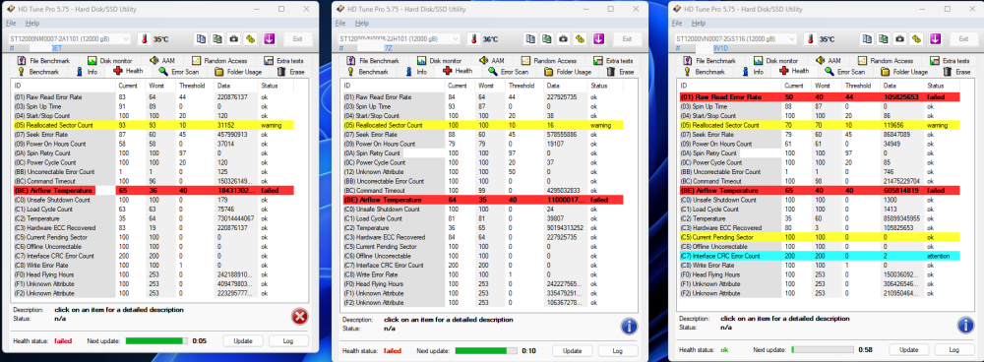Open File menu in 2A1101 window

tap(11, 23)
